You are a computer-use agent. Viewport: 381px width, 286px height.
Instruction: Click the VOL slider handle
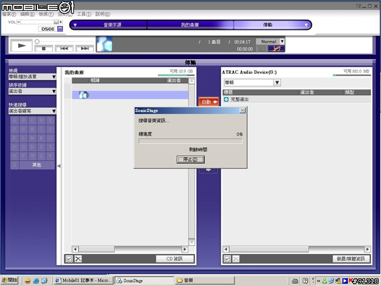pyautogui.click(x=56, y=22)
